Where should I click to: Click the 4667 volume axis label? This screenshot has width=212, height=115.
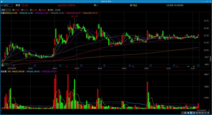[206, 74]
